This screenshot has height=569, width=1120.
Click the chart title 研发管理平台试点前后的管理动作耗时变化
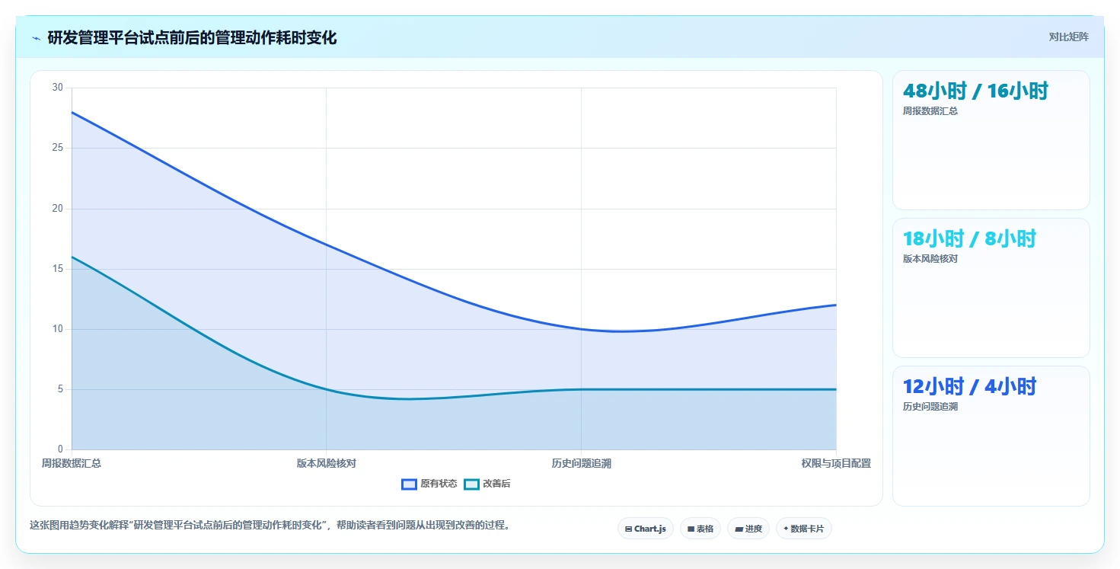click(x=192, y=37)
